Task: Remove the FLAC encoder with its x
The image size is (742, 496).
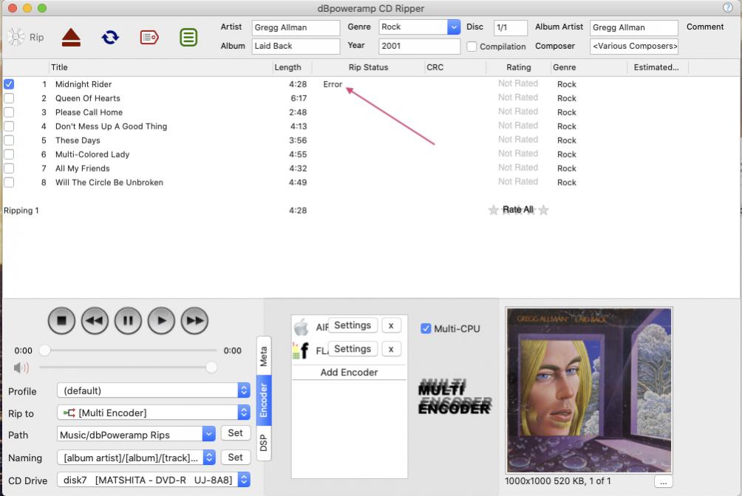Action: [391, 350]
